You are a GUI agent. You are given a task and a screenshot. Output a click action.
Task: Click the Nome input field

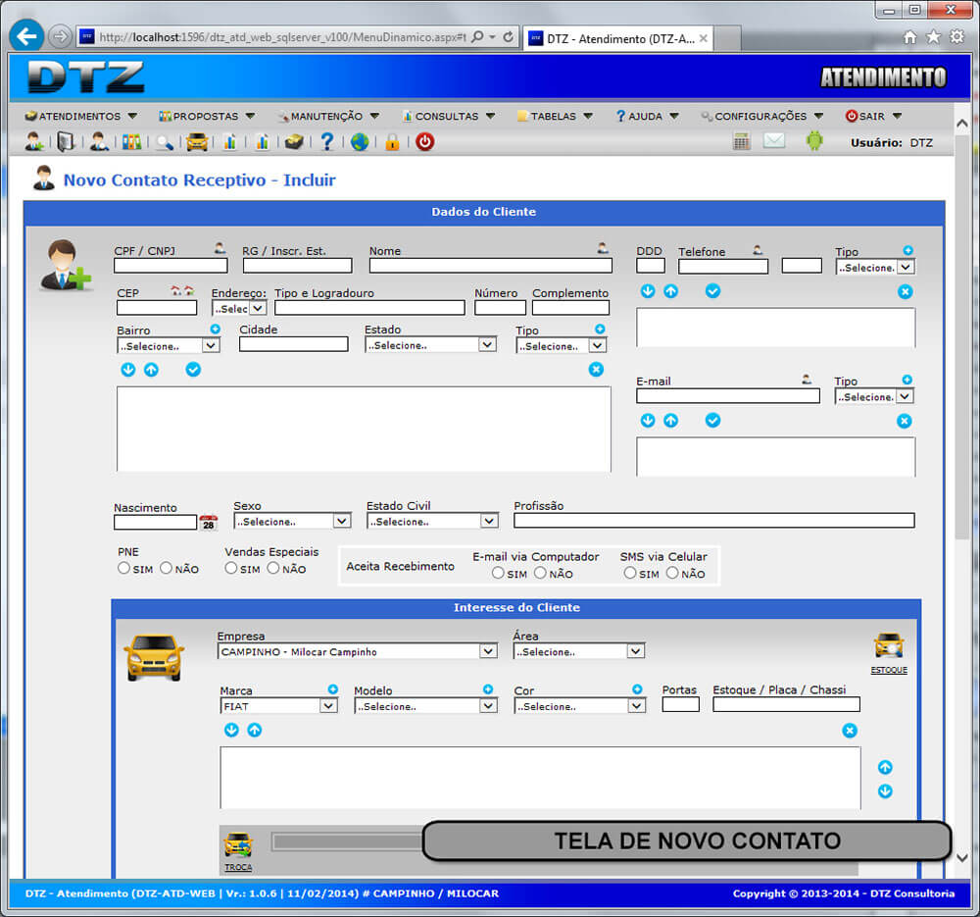coord(490,266)
